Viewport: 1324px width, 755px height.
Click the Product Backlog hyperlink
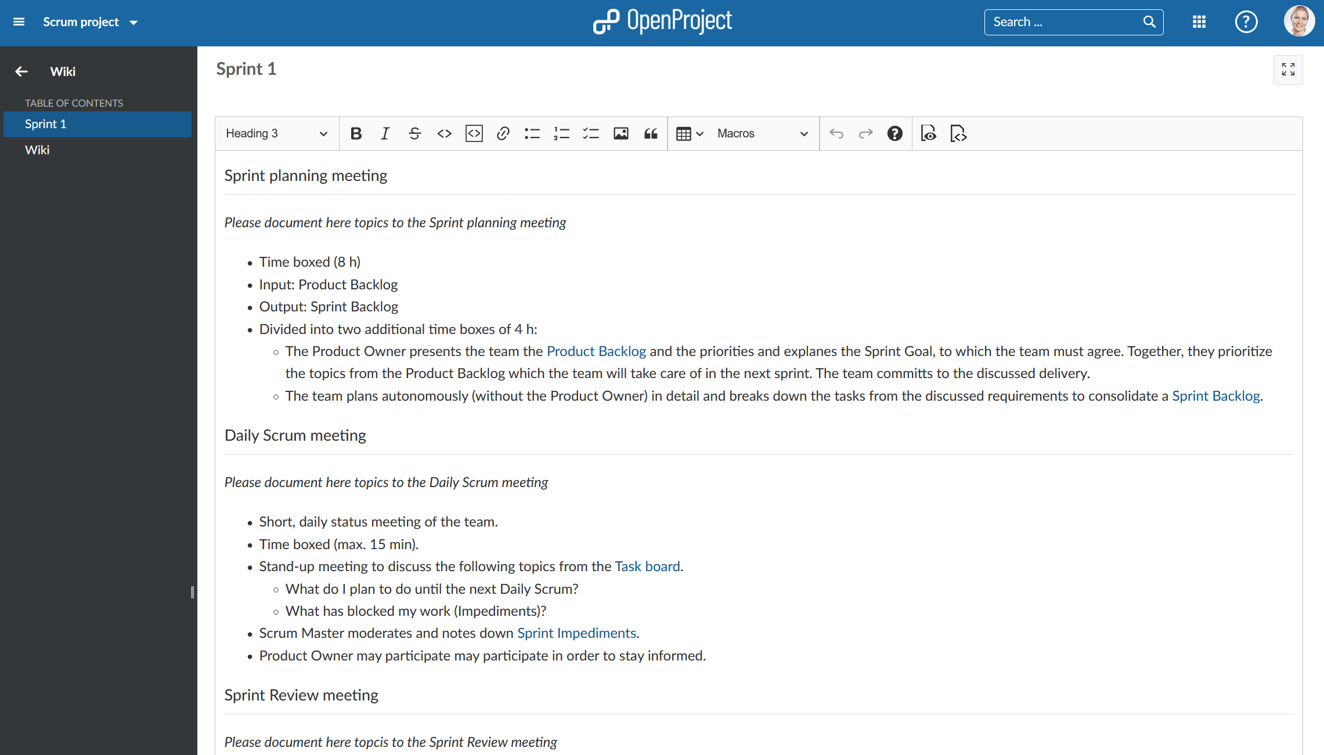click(597, 351)
